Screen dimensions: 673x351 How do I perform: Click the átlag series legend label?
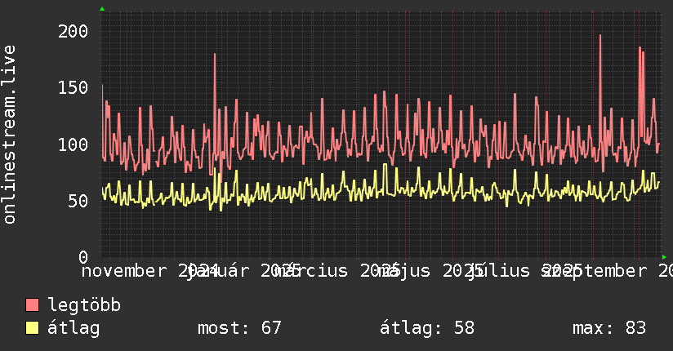74,328
